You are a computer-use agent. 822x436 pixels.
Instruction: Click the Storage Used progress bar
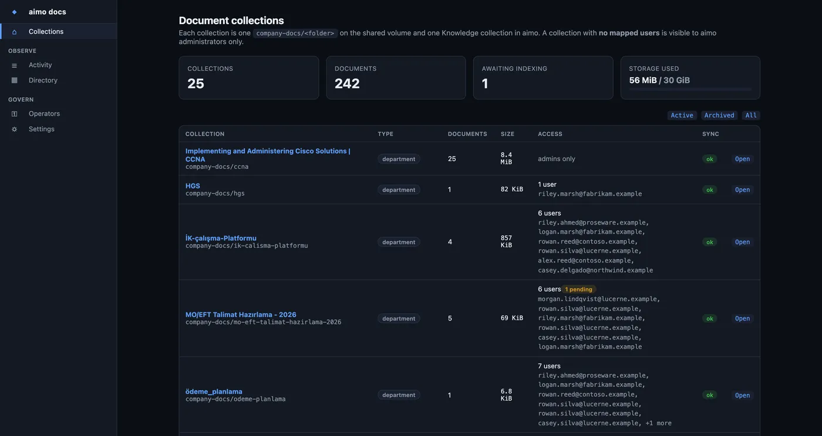tap(690, 90)
